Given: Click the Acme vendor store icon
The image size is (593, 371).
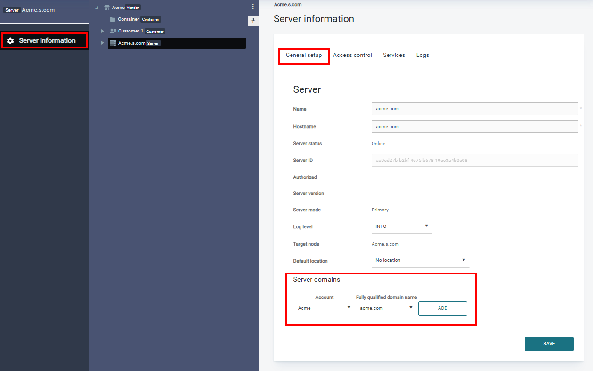Looking at the screenshot, I should click(x=106, y=7).
